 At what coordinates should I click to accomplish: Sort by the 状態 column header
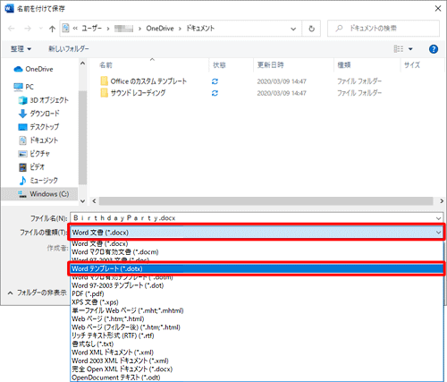pyautogui.click(x=219, y=65)
